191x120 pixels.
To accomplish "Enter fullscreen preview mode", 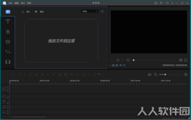I will click(186, 60).
